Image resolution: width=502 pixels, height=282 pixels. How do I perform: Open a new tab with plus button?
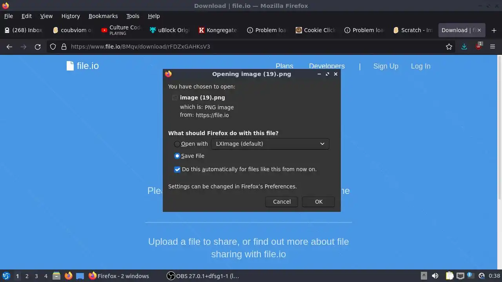tap(494, 30)
